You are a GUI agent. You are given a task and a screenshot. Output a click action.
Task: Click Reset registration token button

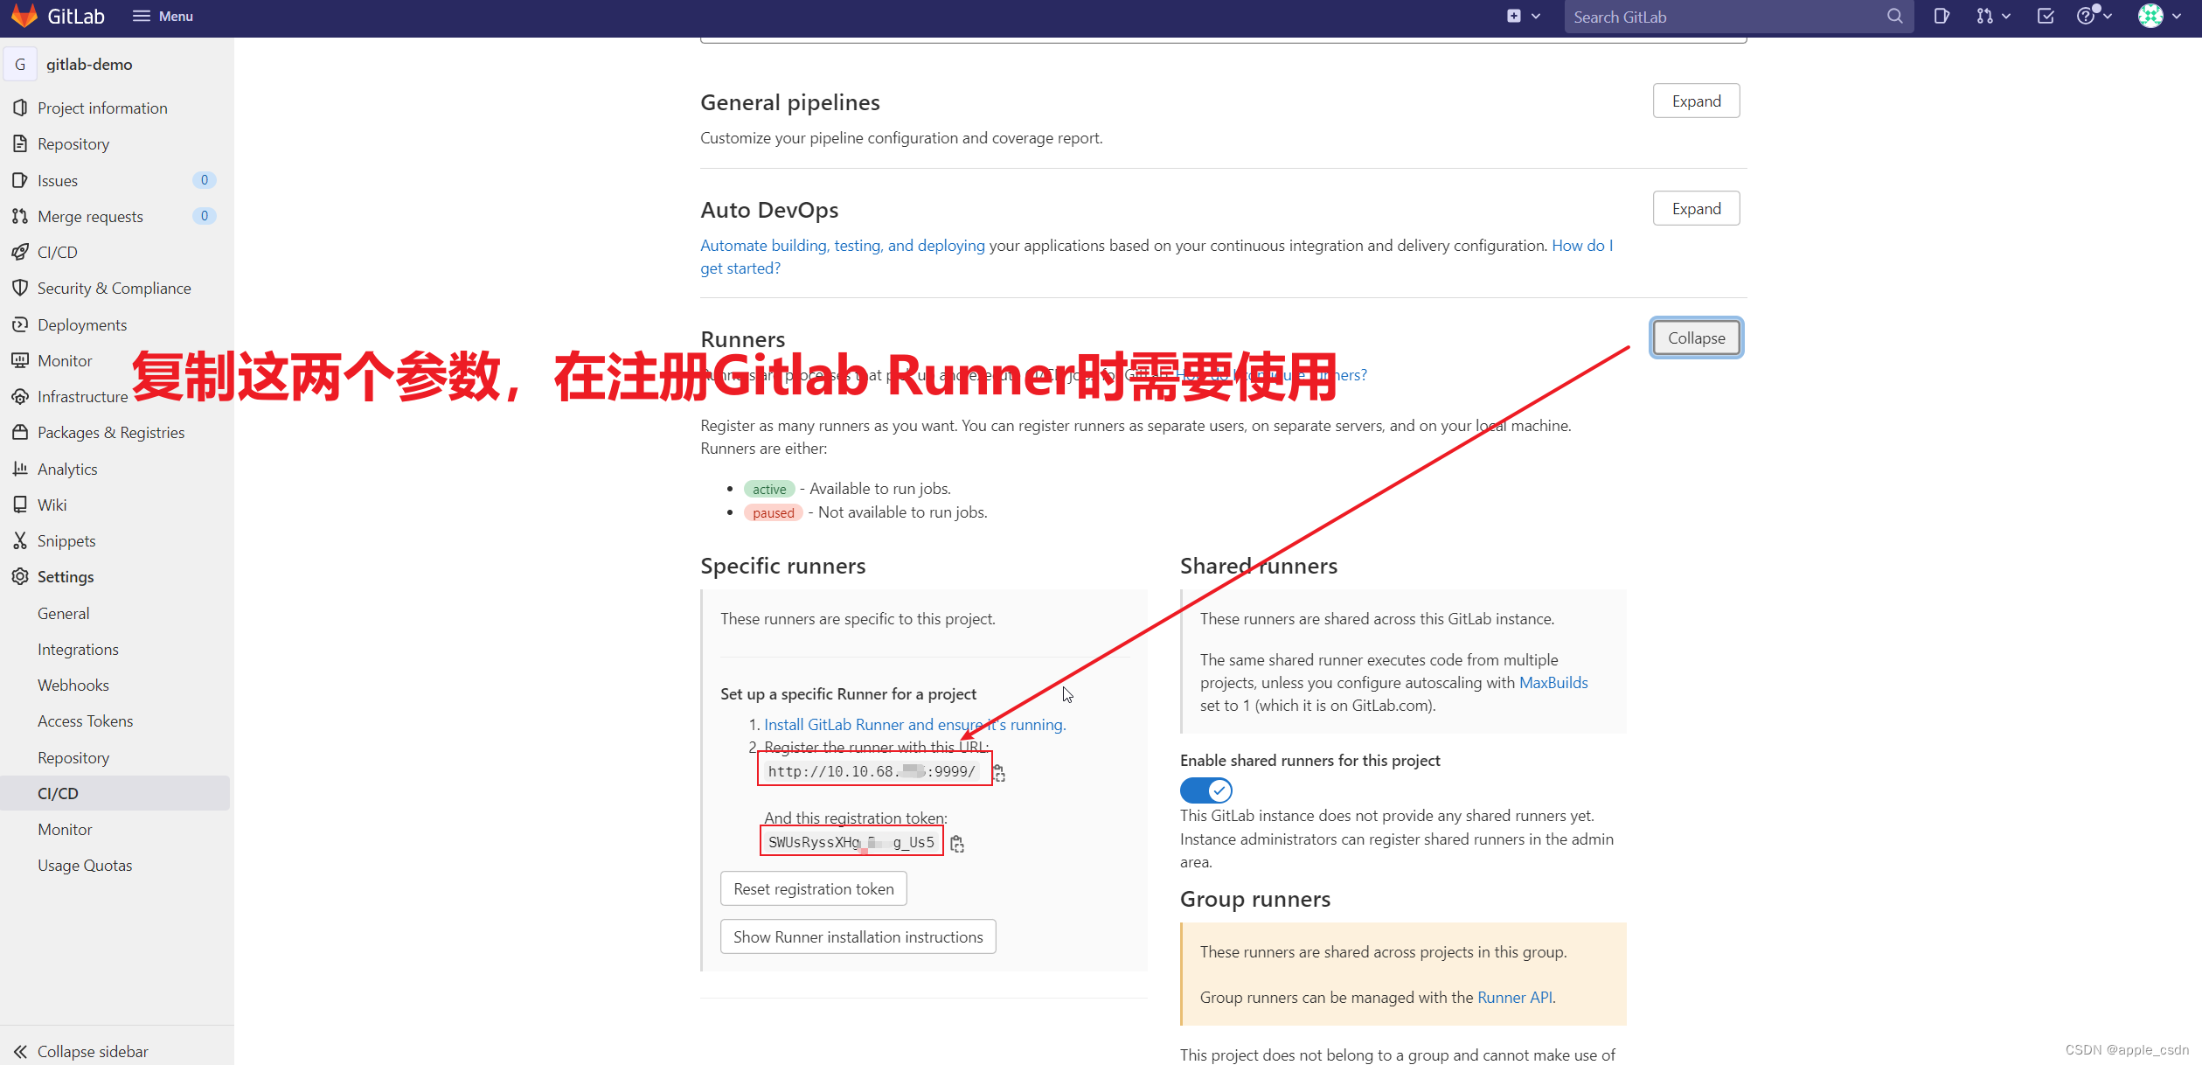(813, 888)
